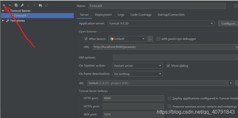Click the expand icon in VM options field
Viewport: 238px width, 118px height.
coord(237,58)
